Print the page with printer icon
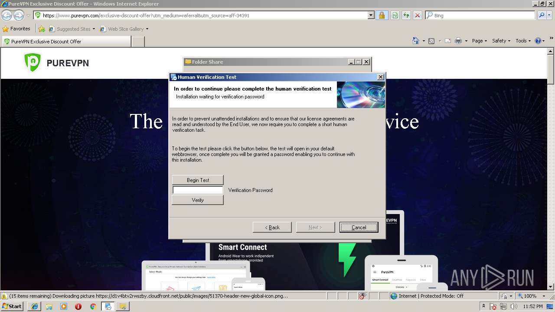Image resolution: width=555 pixels, height=312 pixels. pos(458,41)
